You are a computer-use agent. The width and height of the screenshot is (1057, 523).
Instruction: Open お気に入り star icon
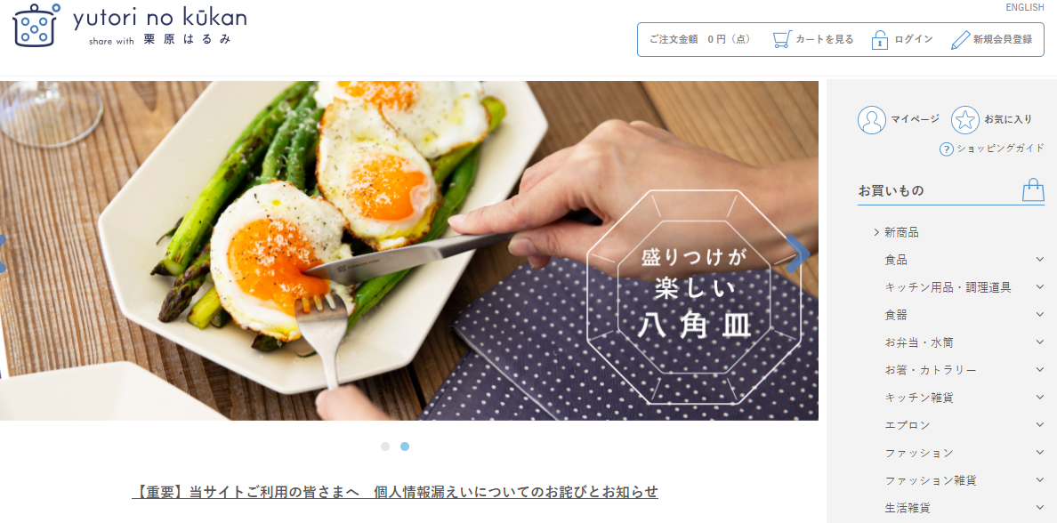(x=964, y=119)
